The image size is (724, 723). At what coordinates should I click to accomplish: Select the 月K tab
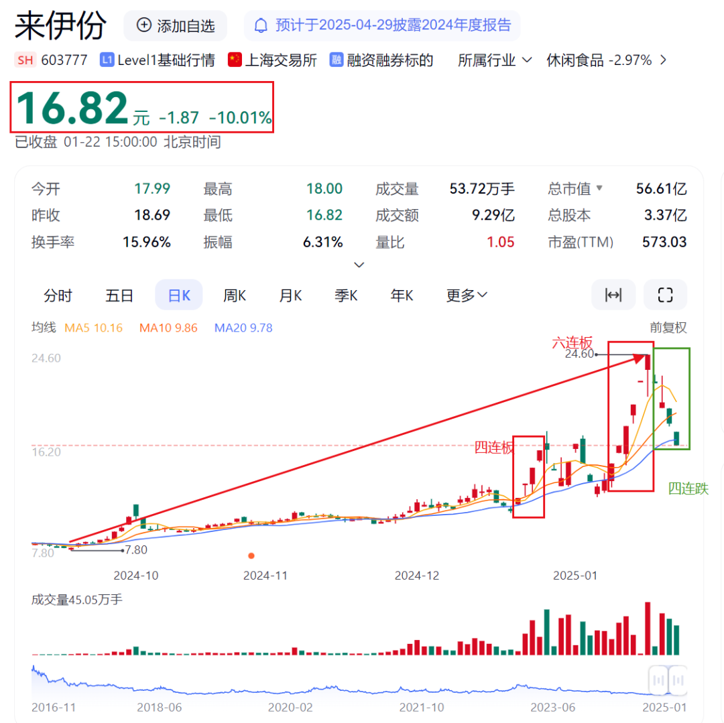[290, 295]
